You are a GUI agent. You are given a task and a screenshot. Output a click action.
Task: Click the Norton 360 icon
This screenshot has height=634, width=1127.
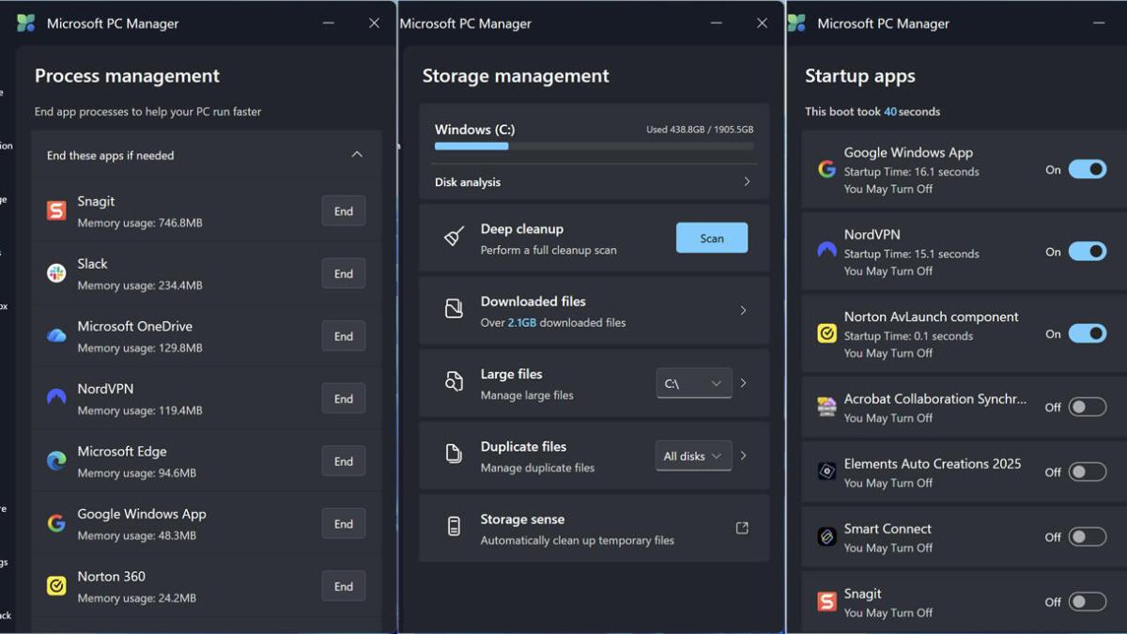pyautogui.click(x=56, y=586)
